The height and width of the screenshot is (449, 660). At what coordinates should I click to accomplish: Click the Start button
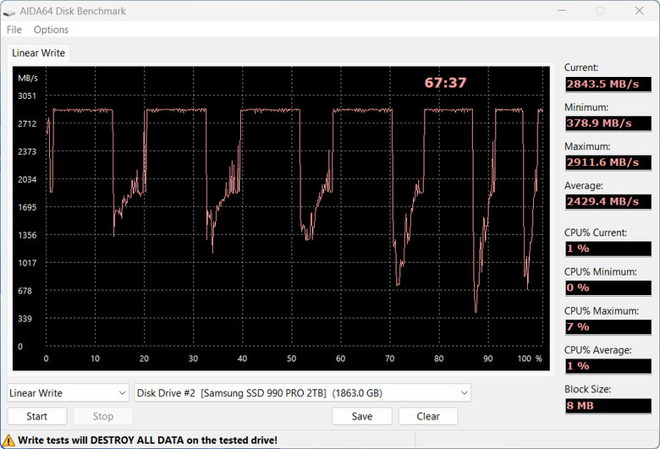(37, 416)
